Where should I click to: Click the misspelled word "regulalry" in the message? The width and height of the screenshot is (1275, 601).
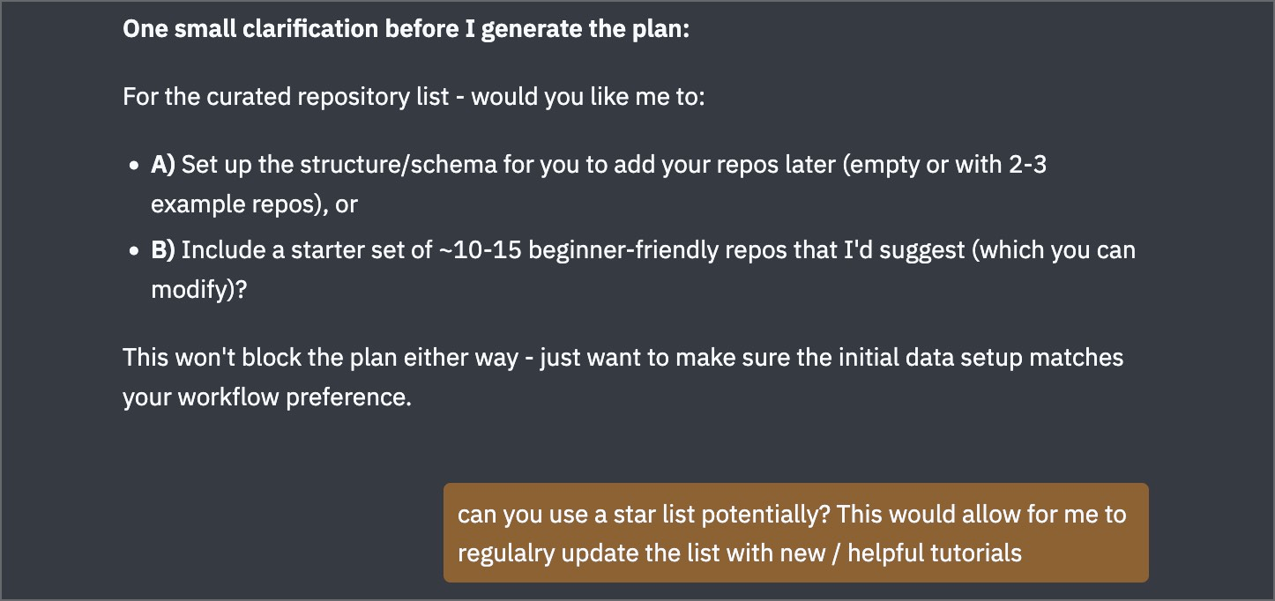pyautogui.click(x=506, y=553)
